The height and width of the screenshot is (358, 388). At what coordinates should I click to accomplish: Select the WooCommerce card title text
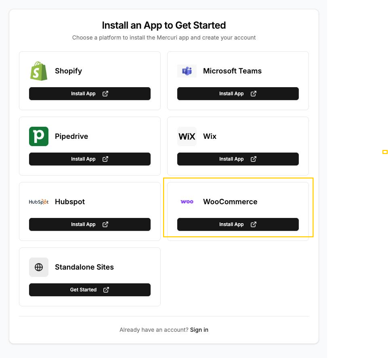click(x=230, y=202)
